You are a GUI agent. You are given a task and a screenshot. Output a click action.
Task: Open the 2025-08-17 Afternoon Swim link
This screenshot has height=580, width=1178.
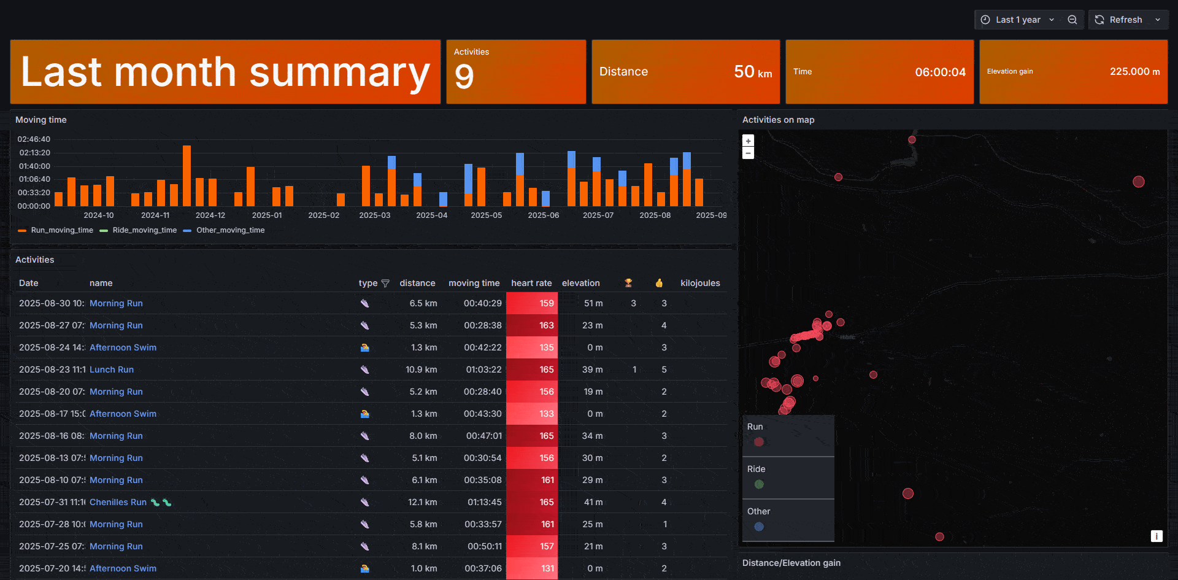tap(123, 414)
